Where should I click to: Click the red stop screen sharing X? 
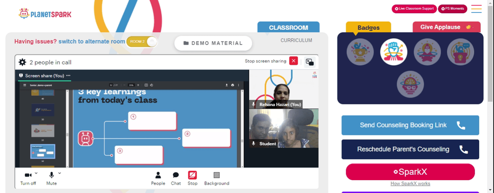click(x=293, y=61)
